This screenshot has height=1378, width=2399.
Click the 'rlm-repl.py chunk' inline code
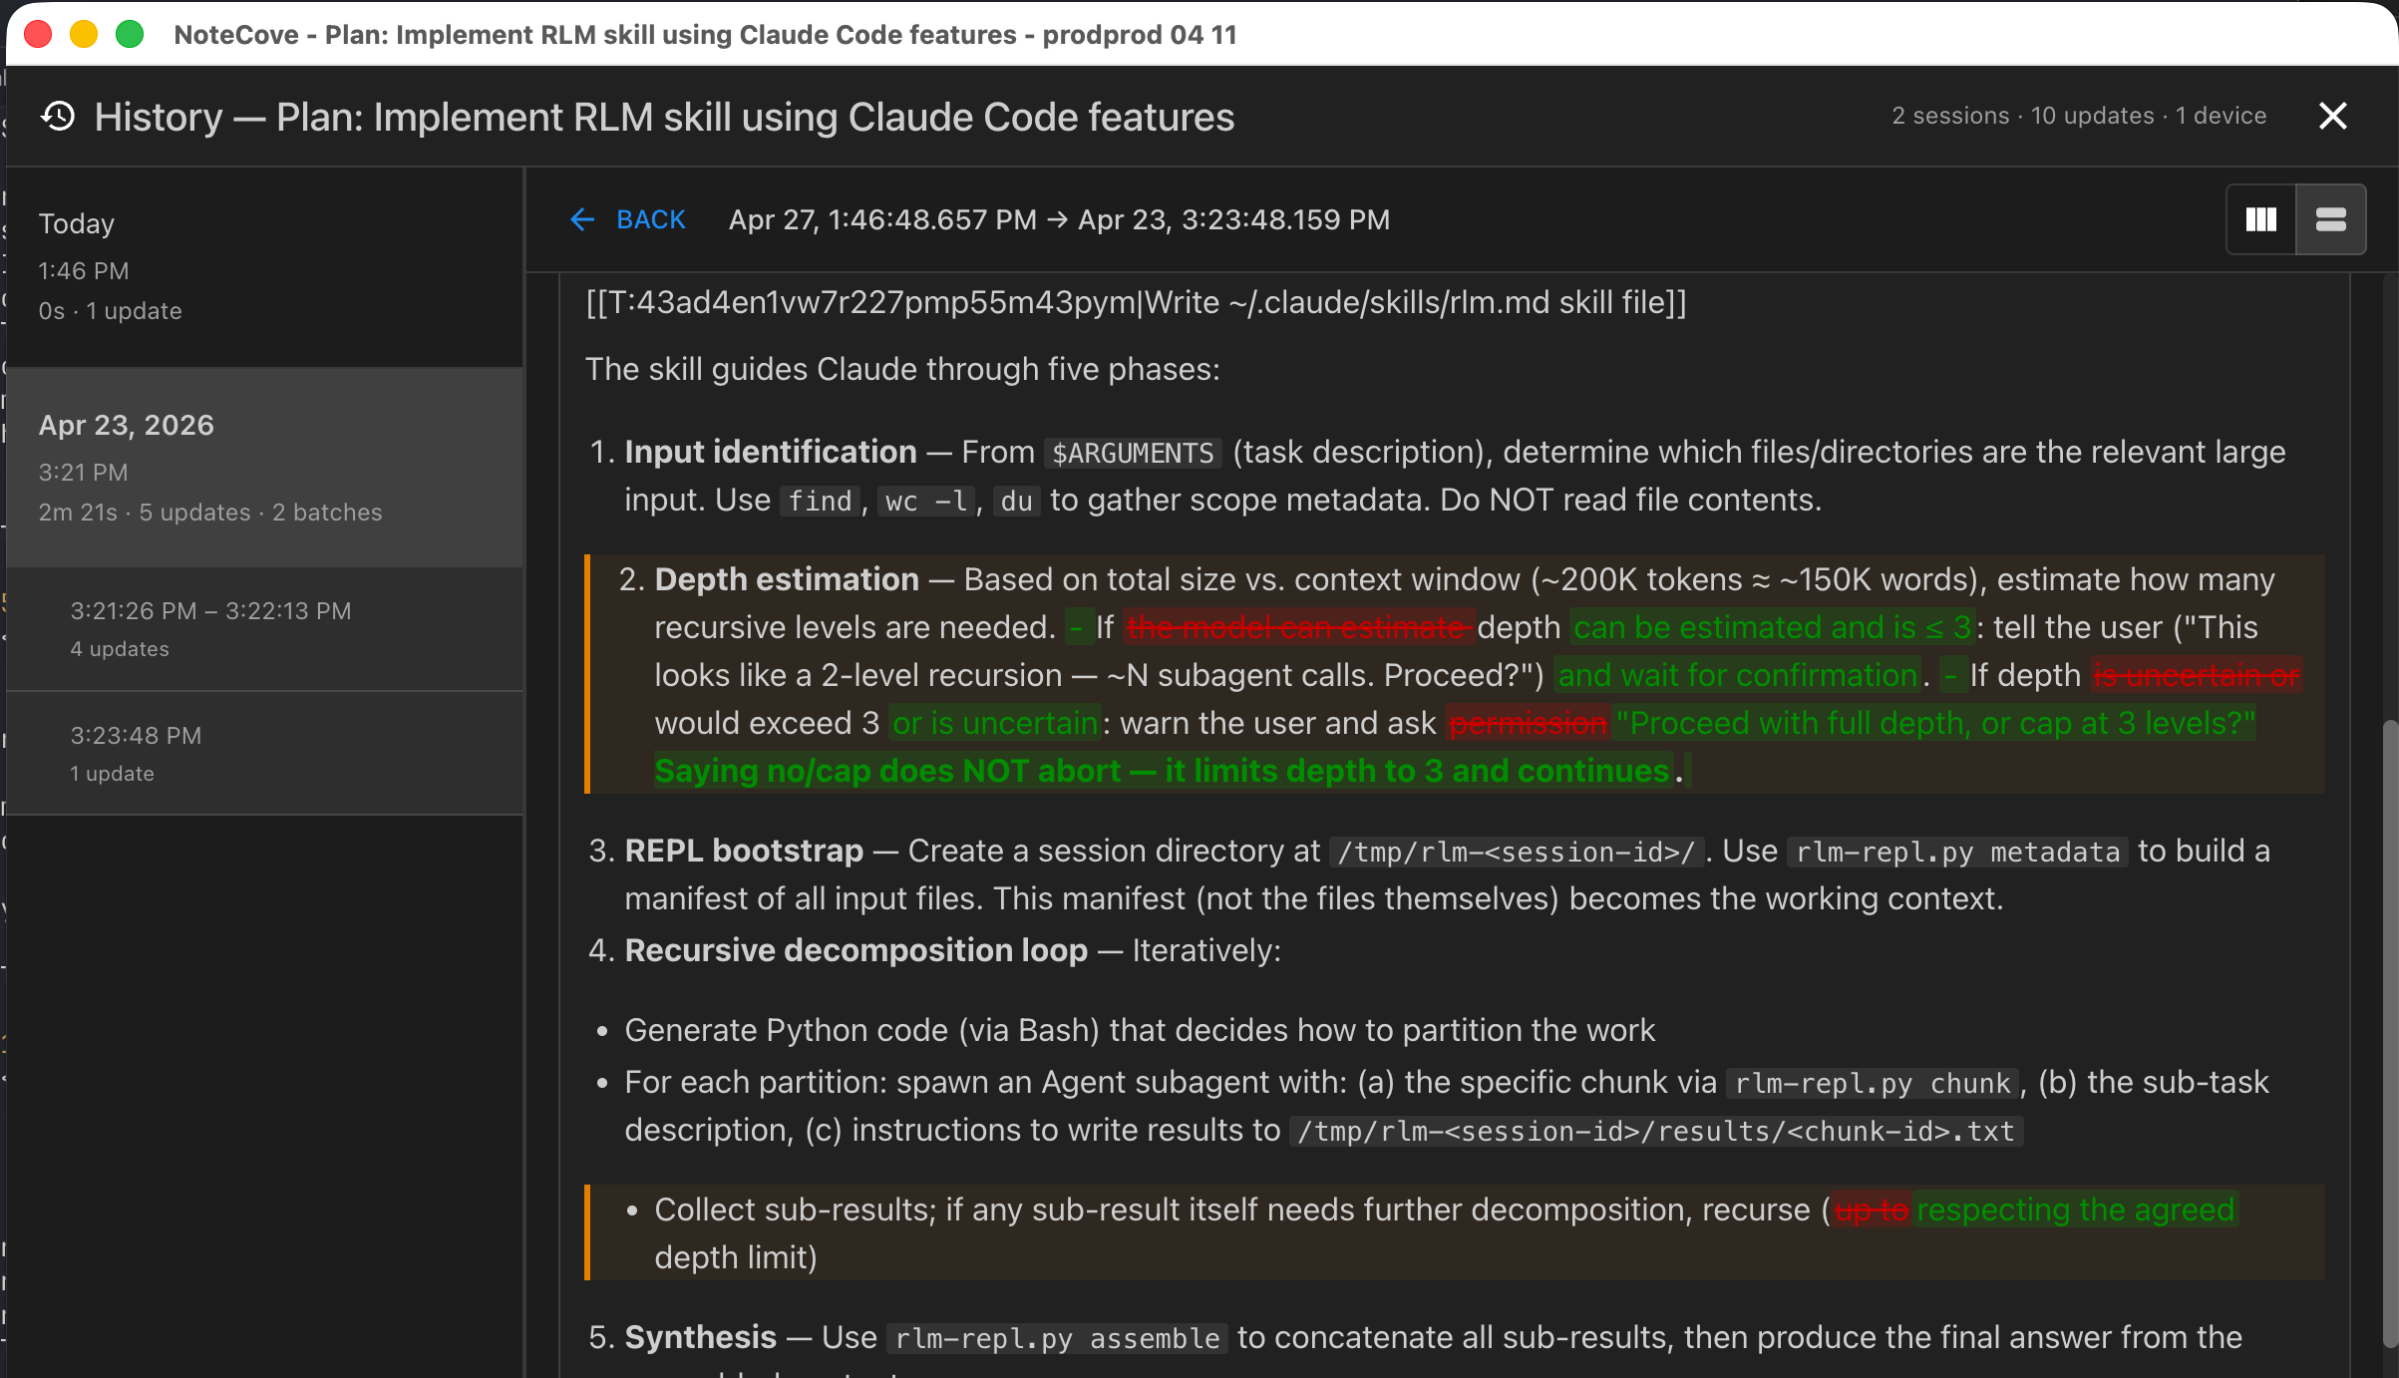1873,1083
